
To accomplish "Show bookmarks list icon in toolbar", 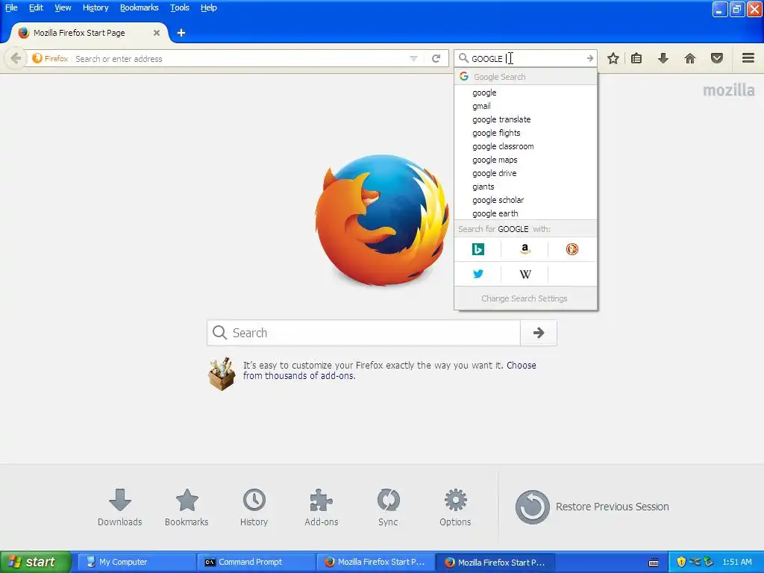I will (636, 58).
